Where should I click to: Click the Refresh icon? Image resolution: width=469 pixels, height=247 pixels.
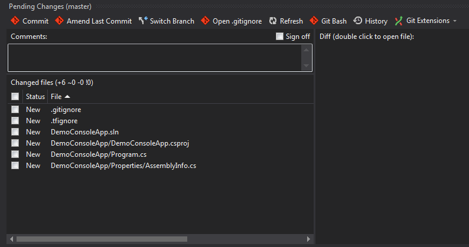click(272, 21)
